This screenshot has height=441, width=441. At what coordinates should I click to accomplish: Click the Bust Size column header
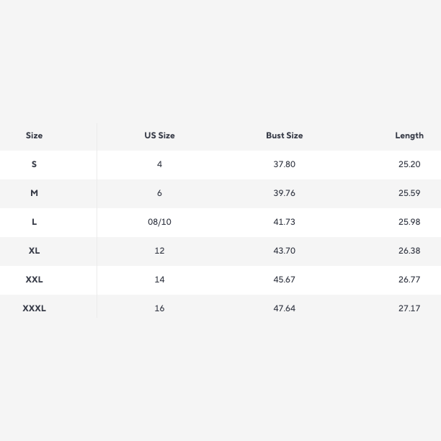tap(285, 135)
